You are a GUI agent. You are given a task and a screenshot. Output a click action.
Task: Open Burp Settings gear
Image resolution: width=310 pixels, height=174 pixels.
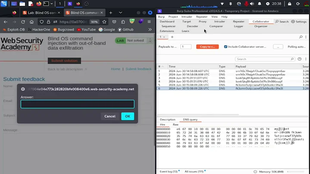coord(299,22)
